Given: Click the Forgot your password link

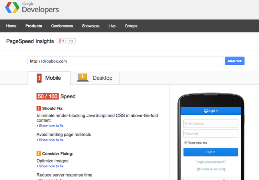Looking at the screenshot, I should [x=211, y=162].
